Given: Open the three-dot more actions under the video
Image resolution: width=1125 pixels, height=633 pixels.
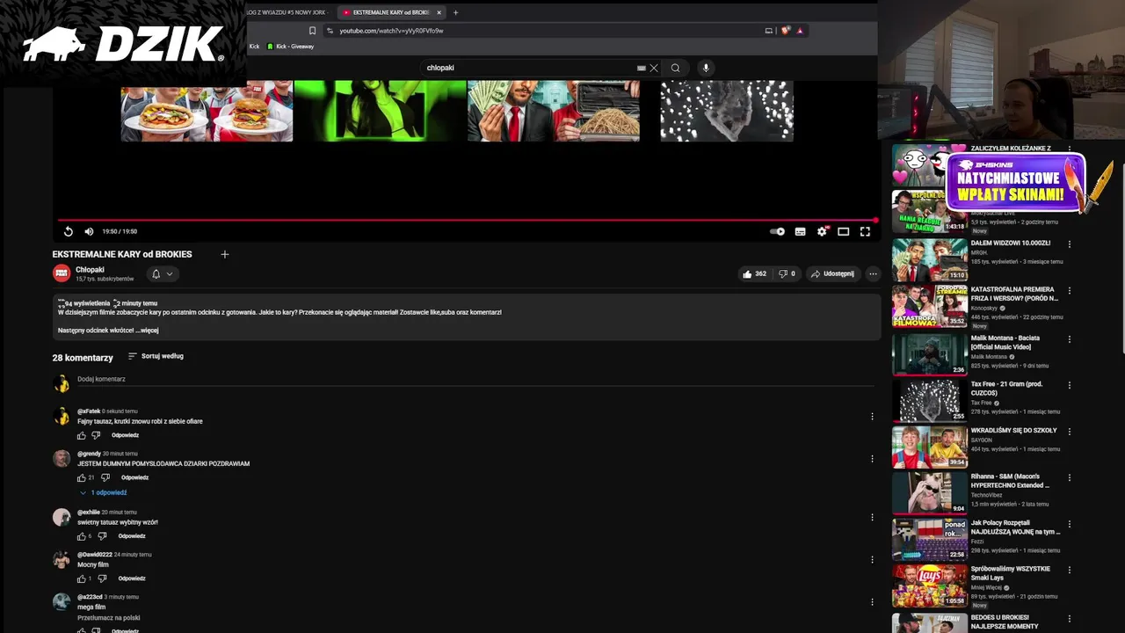Looking at the screenshot, I should click(x=873, y=273).
